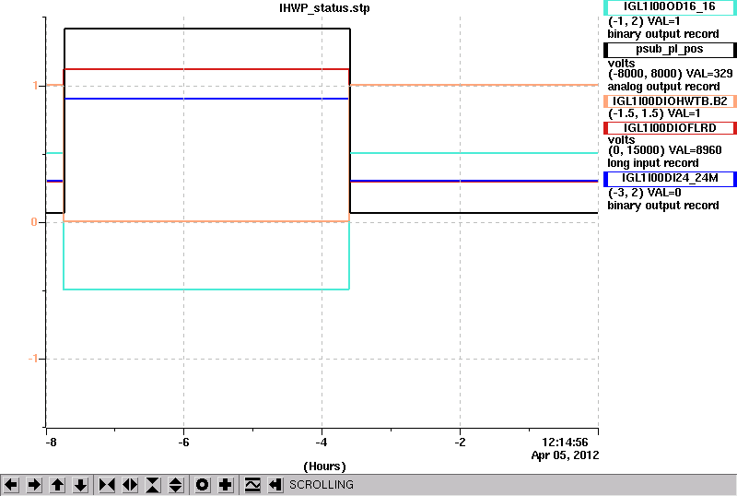737x496 pixels.
Task: Click the return-to-scrolling arrow icon
Action: click(x=275, y=485)
